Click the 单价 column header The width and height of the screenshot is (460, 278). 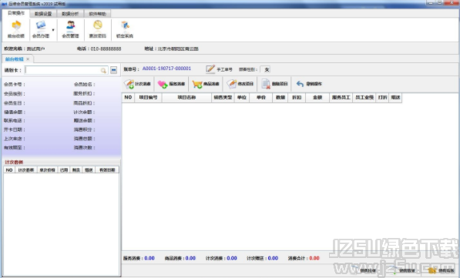coord(260,97)
